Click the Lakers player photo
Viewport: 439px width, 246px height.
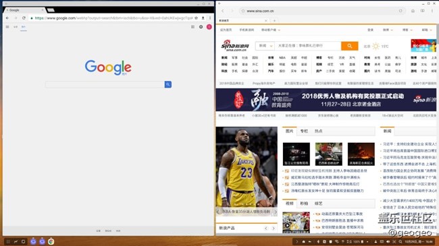coord(247,167)
